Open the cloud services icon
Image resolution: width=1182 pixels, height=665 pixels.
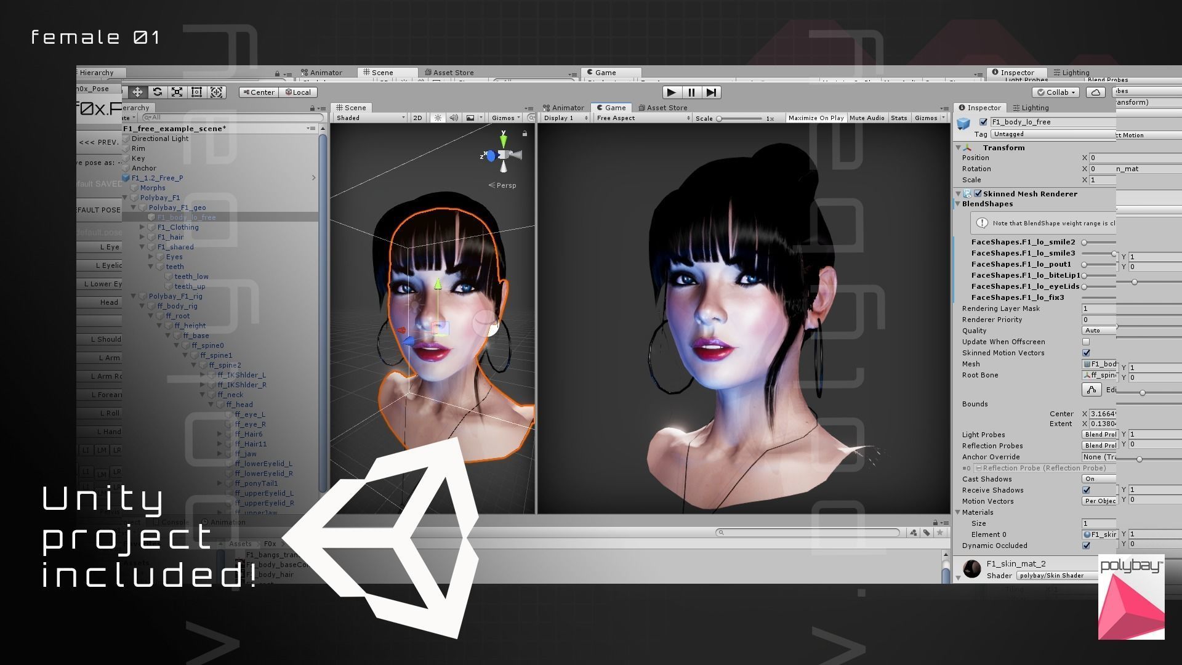point(1095,92)
